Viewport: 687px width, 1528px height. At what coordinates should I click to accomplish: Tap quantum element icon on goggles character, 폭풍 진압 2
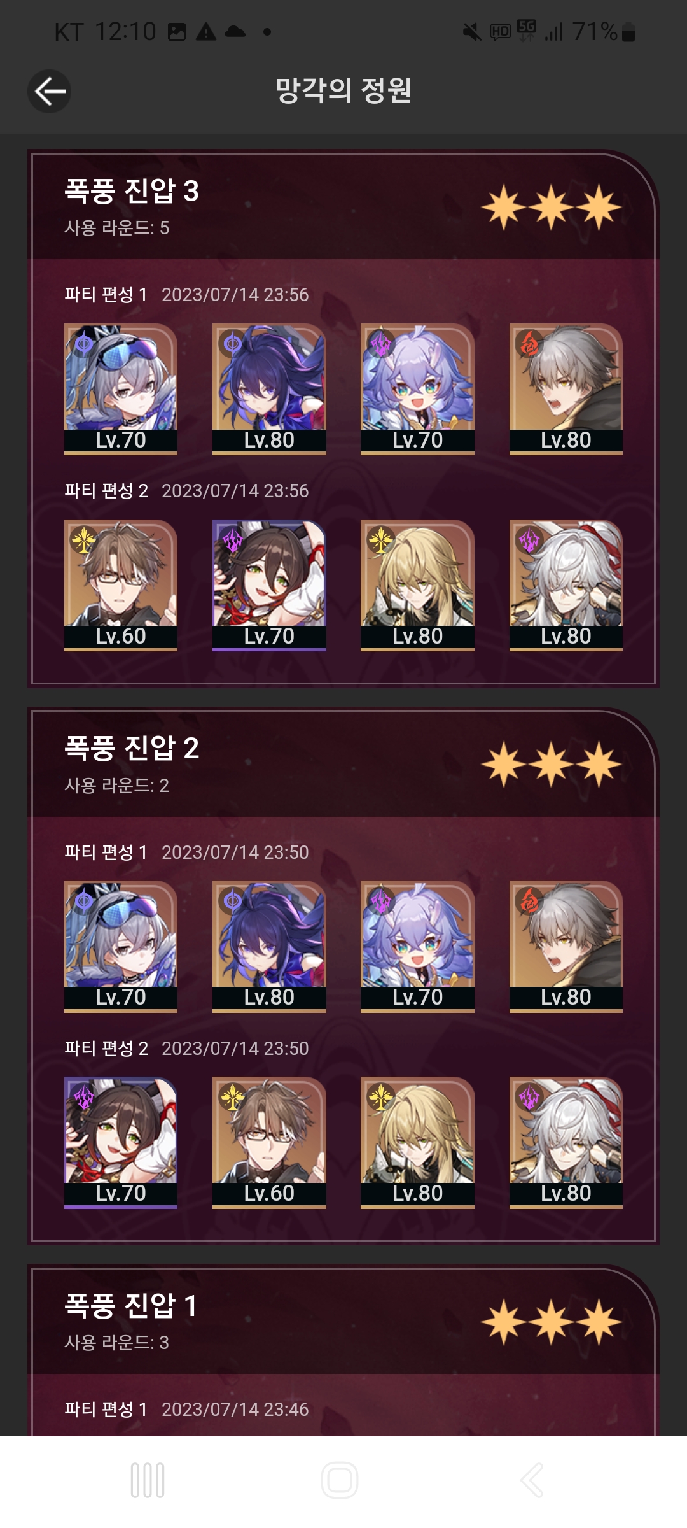click(84, 901)
